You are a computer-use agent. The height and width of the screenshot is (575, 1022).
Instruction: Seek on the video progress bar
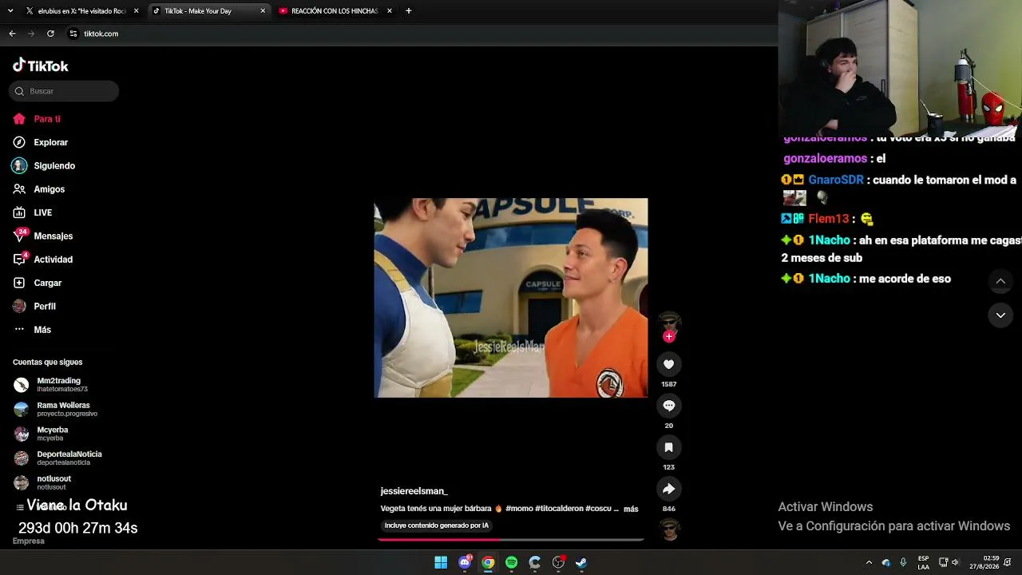[x=511, y=540]
